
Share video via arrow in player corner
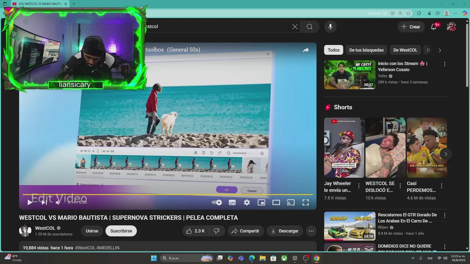tap(306, 50)
